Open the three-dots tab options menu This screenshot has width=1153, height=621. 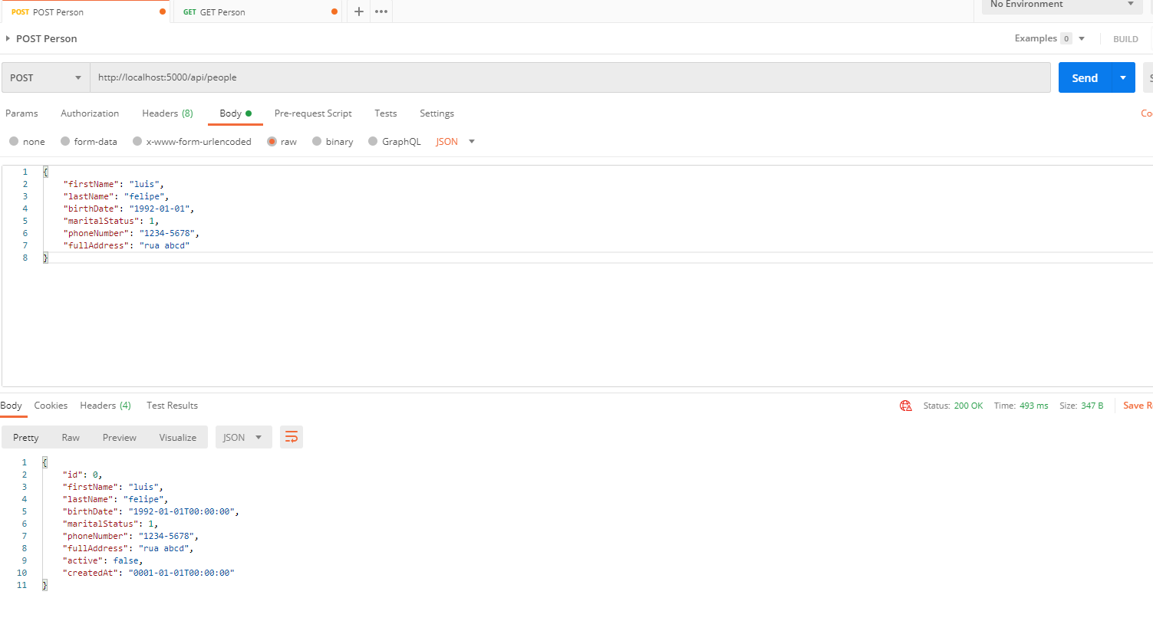pyautogui.click(x=381, y=11)
